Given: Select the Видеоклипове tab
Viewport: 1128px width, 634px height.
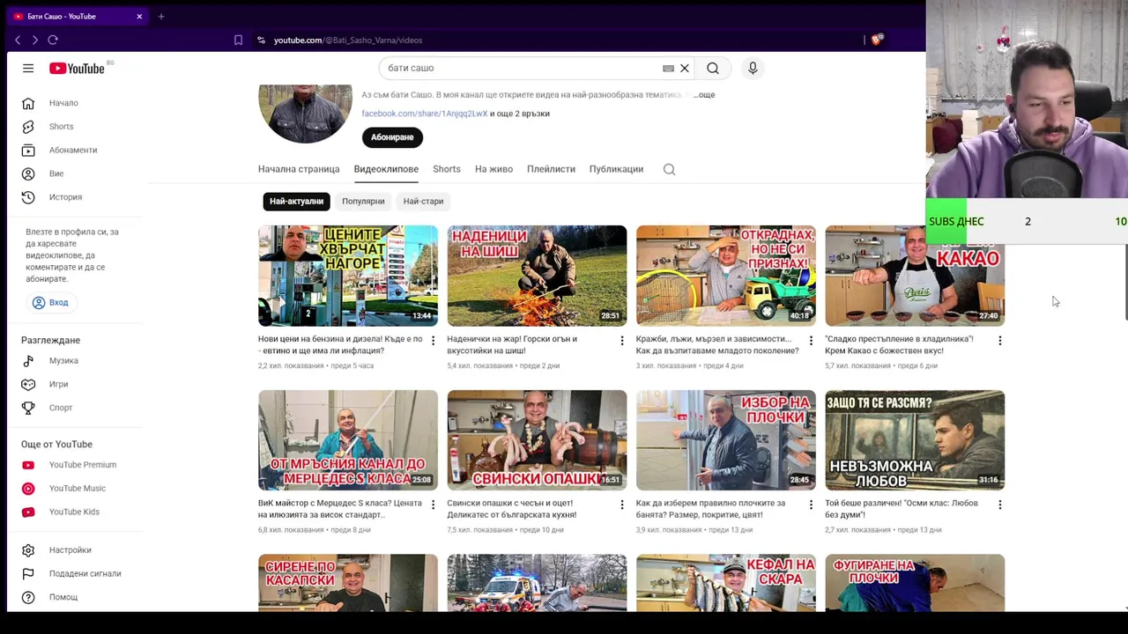Looking at the screenshot, I should (386, 169).
